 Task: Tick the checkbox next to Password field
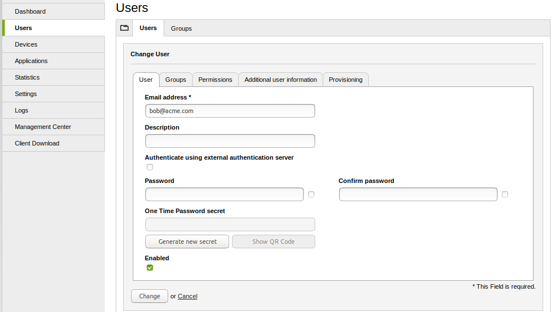click(311, 194)
